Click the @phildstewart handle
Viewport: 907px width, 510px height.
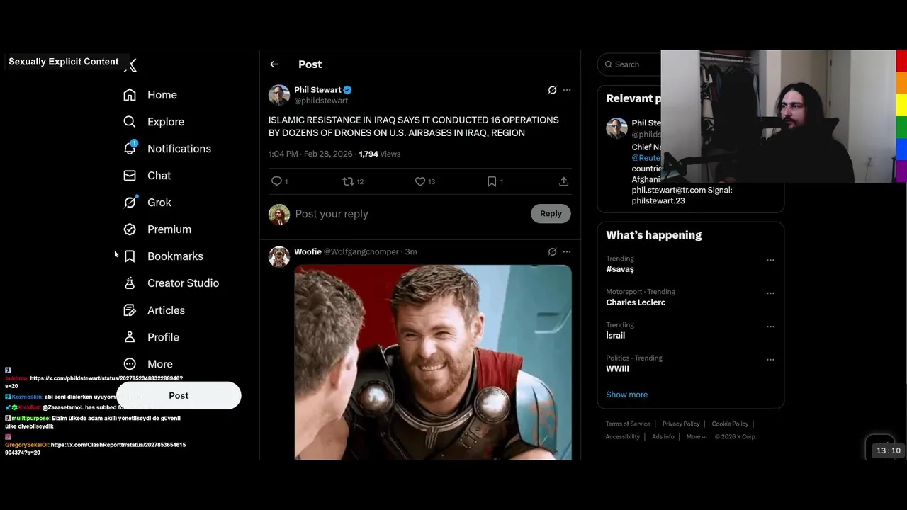[321, 101]
